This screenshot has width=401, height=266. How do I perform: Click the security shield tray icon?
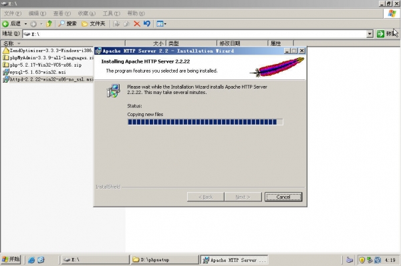[x=362, y=260]
